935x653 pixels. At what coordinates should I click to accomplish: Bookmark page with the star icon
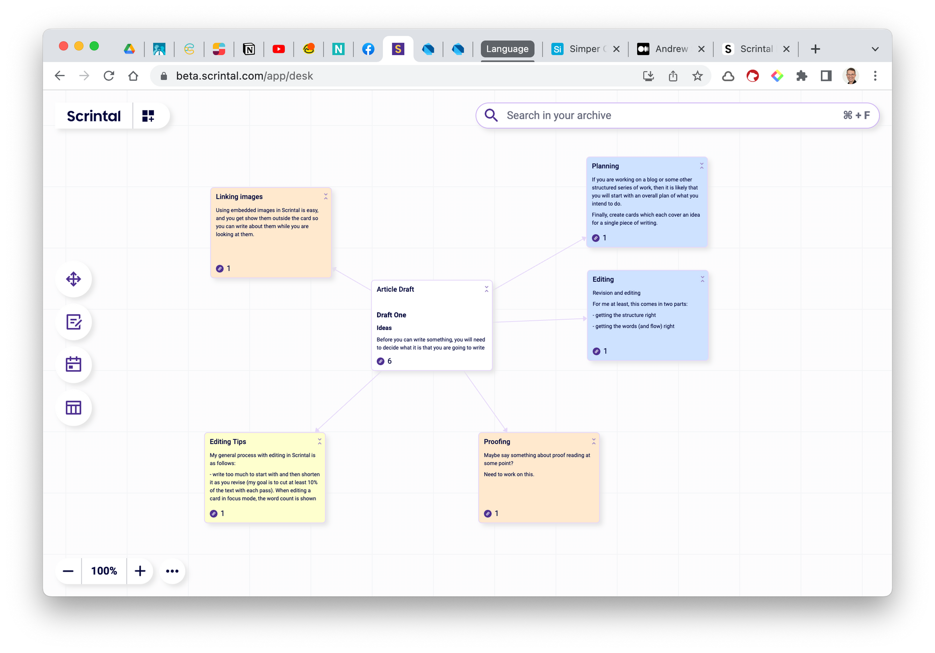[697, 76]
